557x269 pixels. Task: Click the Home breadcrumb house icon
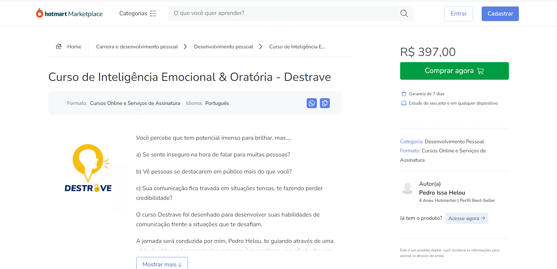(x=59, y=47)
